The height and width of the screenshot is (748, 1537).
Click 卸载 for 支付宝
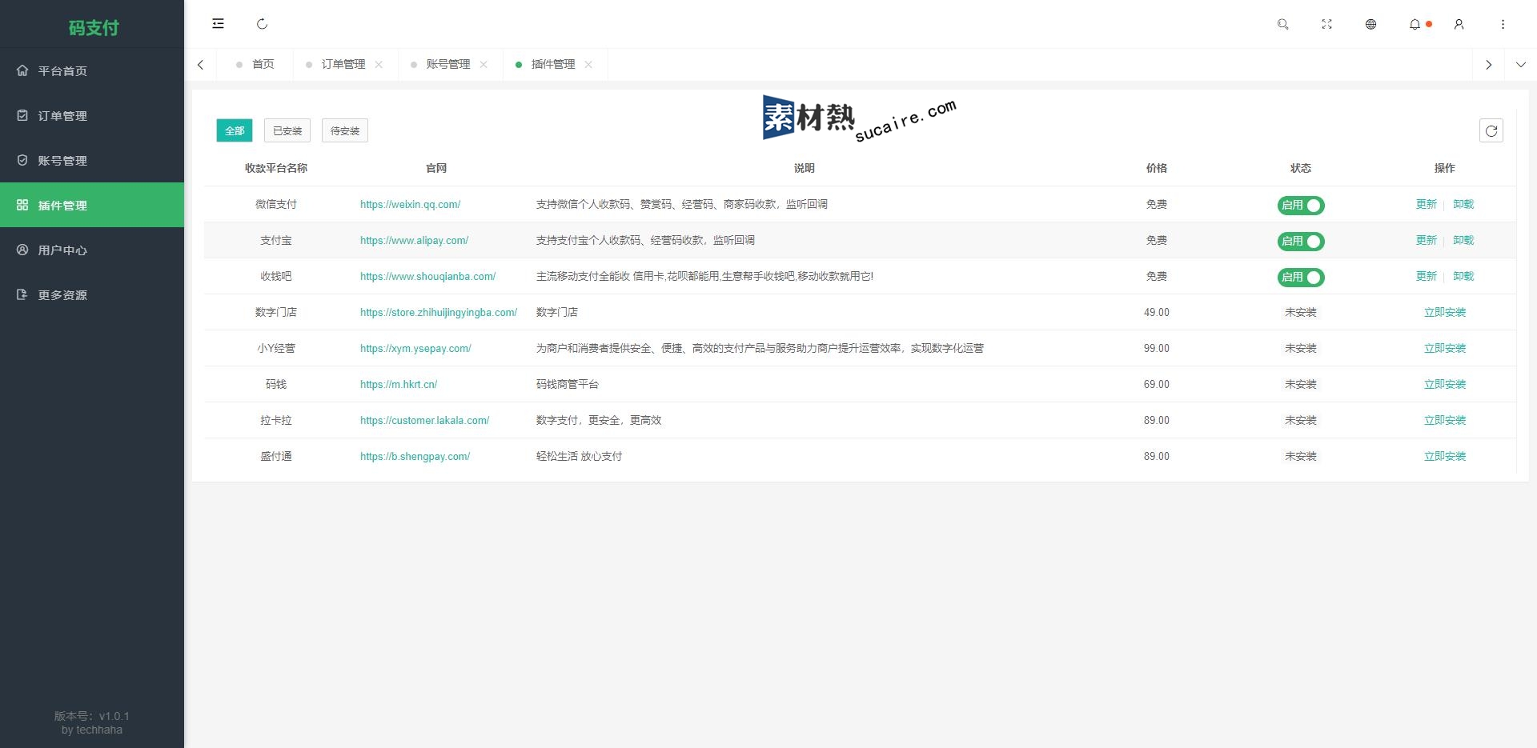coord(1463,240)
